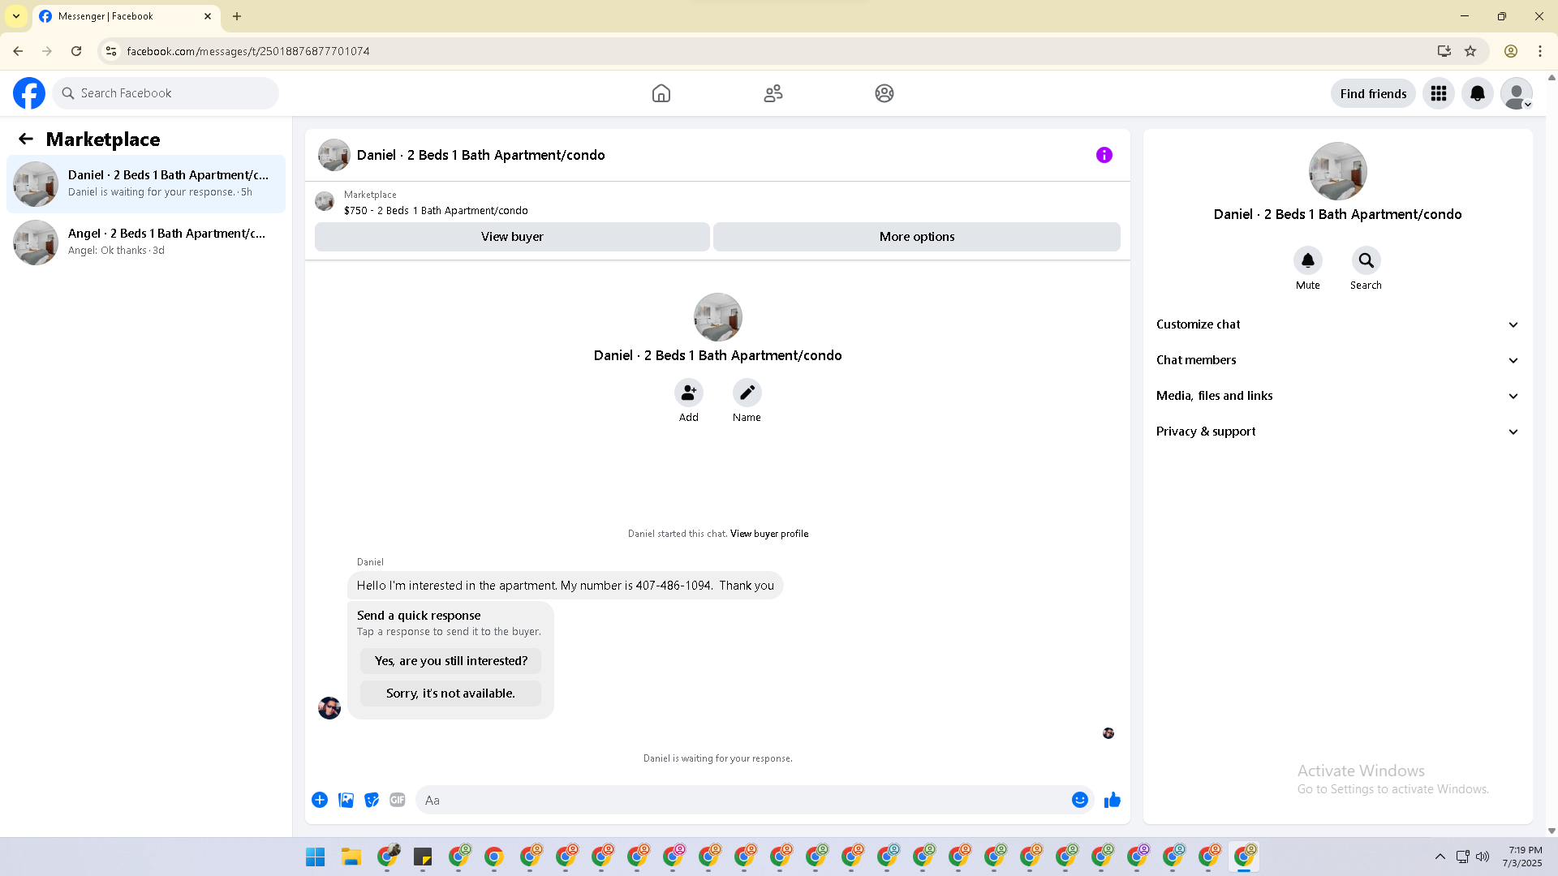Go to the Facebook Home tab
This screenshot has height=876, width=1558.
(x=661, y=93)
